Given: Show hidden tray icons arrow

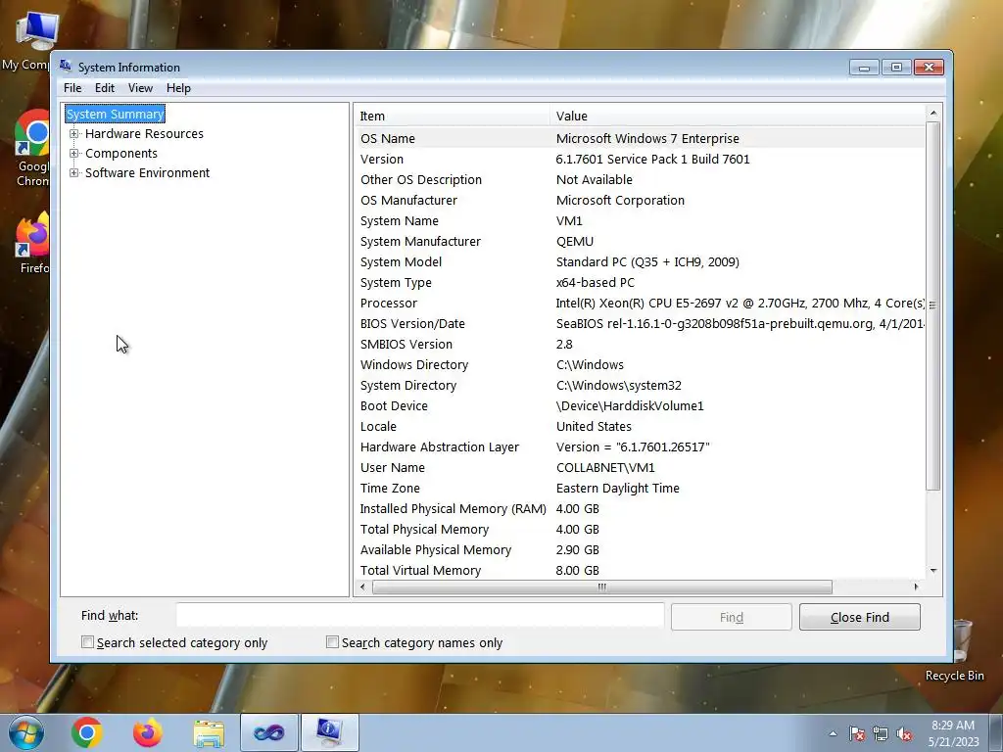Looking at the screenshot, I should [x=833, y=733].
